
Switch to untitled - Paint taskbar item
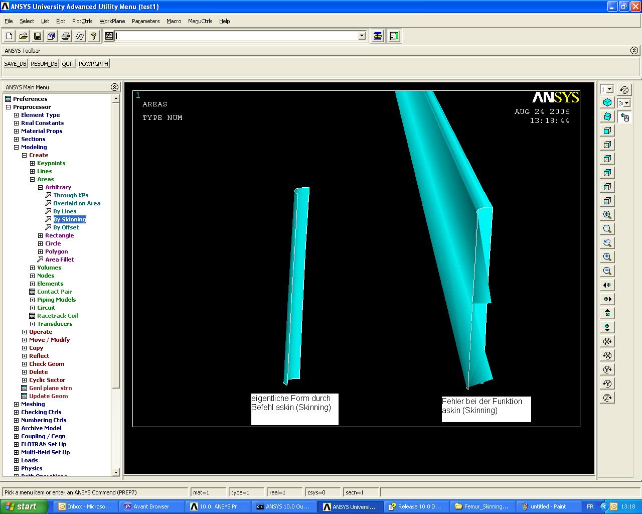pyautogui.click(x=548, y=506)
